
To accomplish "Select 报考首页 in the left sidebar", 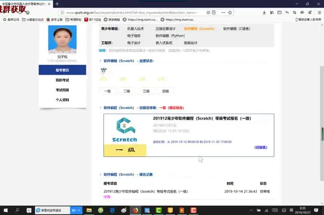I will click(x=62, y=70).
